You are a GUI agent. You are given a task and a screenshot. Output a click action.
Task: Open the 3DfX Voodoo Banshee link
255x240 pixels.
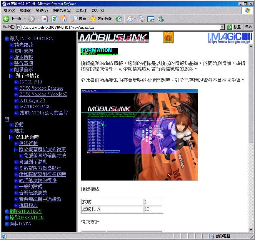pyautogui.click(x=41, y=88)
